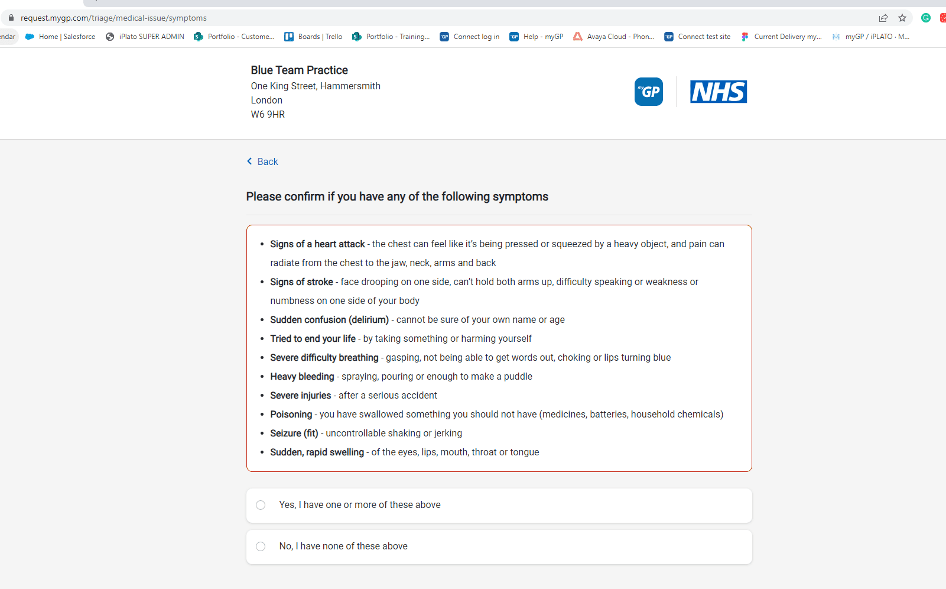946x589 pixels.
Task: Click the myGP logo icon
Action: (x=648, y=92)
